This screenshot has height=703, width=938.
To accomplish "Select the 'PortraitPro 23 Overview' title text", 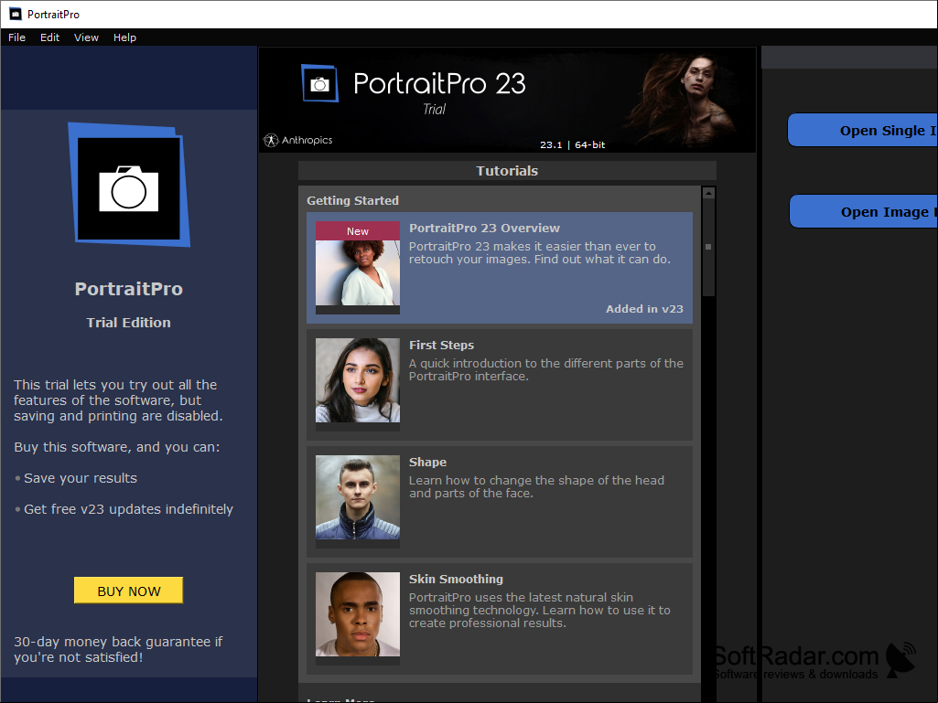I will point(484,228).
